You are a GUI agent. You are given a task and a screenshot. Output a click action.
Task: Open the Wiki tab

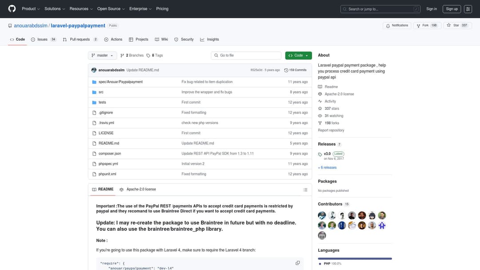coord(161,40)
